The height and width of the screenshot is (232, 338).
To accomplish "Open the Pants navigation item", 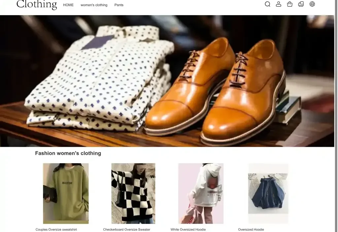I will [x=119, y=5].
